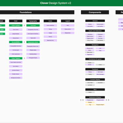Open the Background tokens node
The height and width of the screenshot is (123, 123).
pyautogui.click(x=16, y=78)
